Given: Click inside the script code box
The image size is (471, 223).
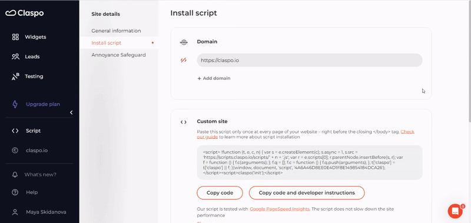Looking at the screenshot, I should click(x=310, y=162).
